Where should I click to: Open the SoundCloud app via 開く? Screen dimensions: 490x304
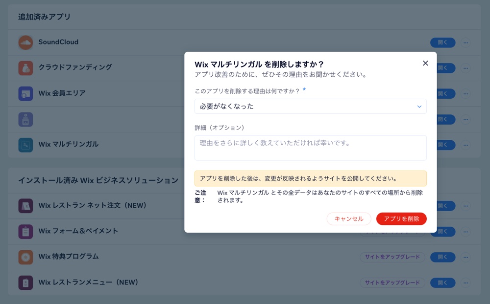click(x=442, y=43)
